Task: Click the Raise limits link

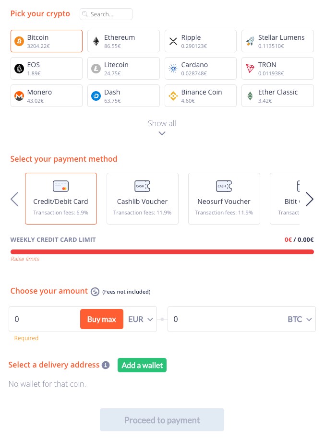Action: (x=25, y=259)
